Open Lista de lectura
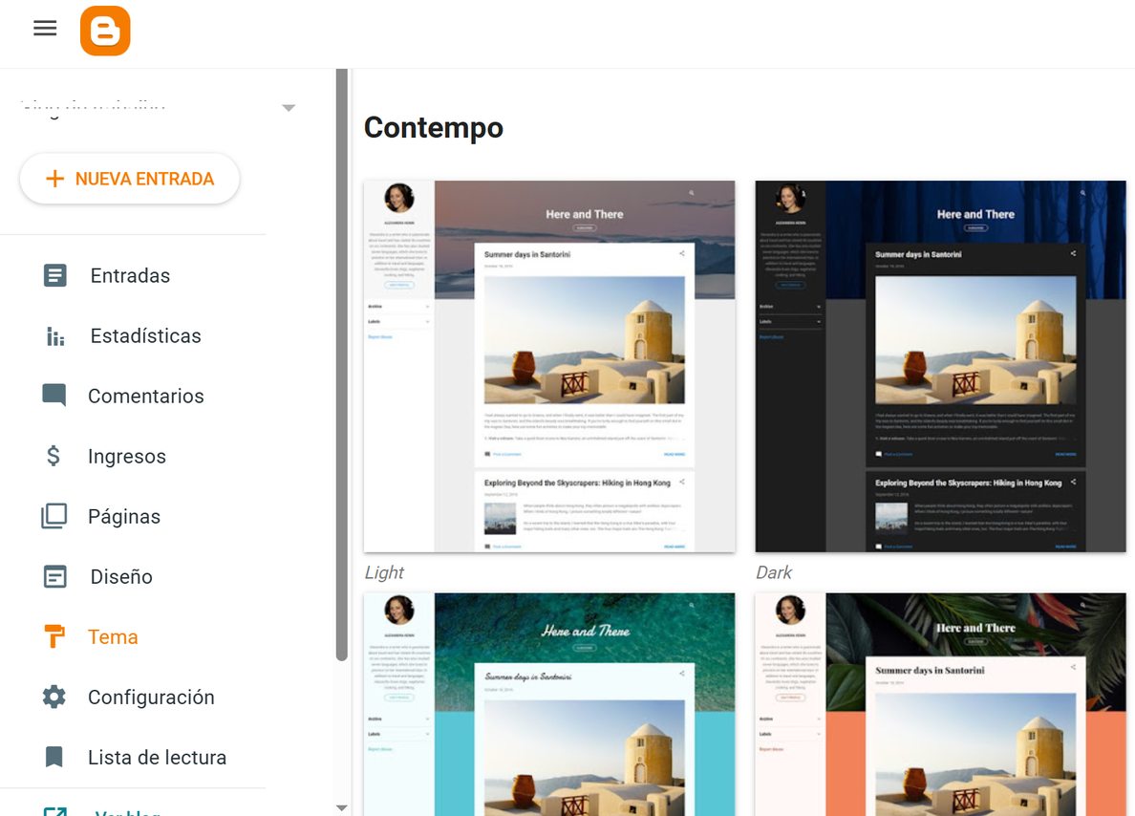1135x816 pixels. [x=157, y=758]
